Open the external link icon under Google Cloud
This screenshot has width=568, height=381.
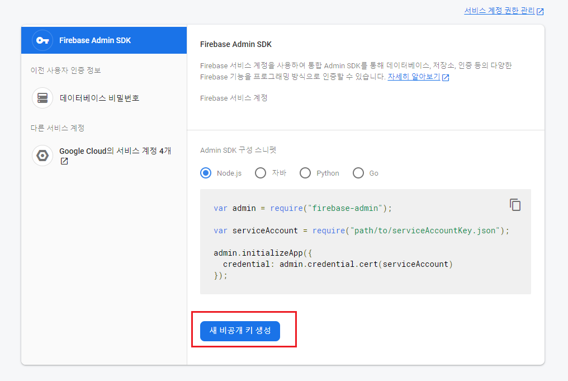(64, 161)
